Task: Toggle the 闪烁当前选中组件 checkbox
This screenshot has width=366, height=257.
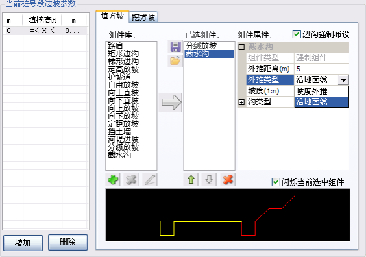Action: click(x=276, y=182)
